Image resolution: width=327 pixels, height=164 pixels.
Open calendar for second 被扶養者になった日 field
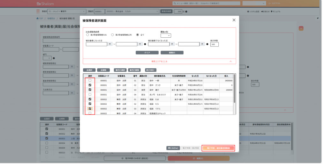pos(140,44)
